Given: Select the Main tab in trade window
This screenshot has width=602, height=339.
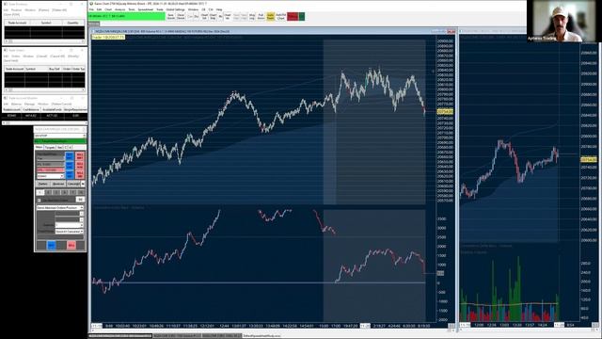Looking at the screenshot, I should pyautogui.click(x=39, y=147).
